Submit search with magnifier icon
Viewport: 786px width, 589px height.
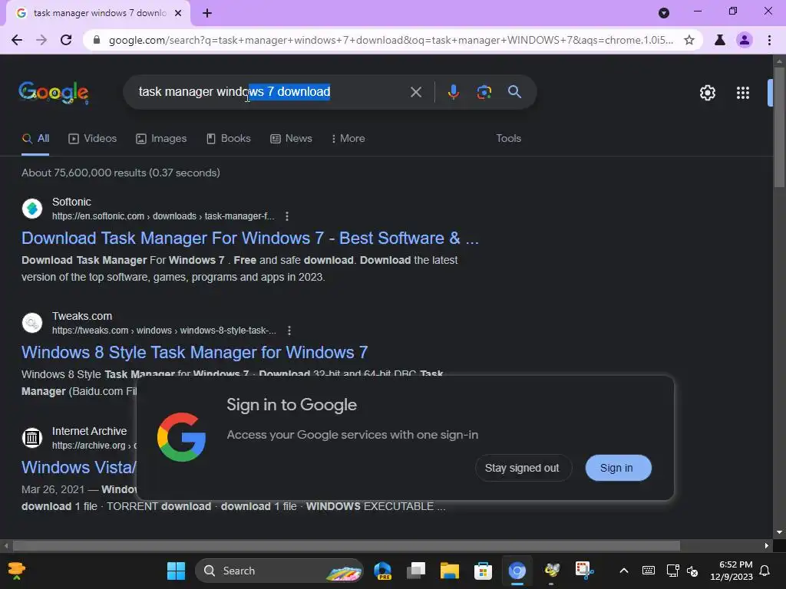click(515, 92)
